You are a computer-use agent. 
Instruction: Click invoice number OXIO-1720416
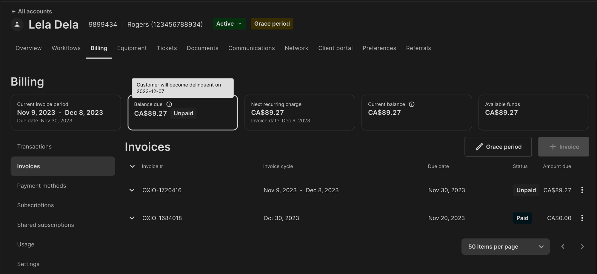[x=162, y=190]
